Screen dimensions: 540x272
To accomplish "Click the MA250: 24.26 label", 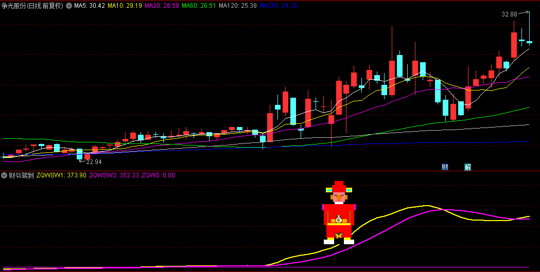I will tap(278, 6).
